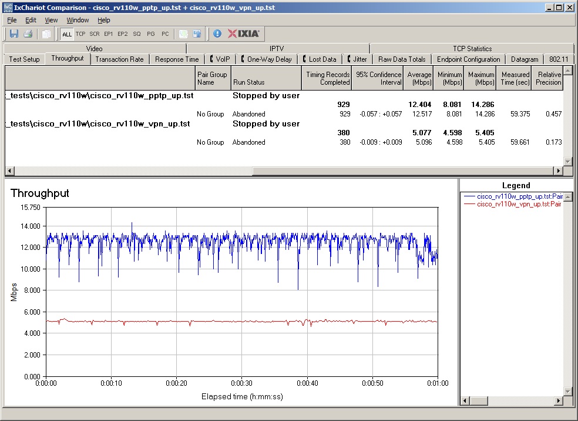Screen dimensions: 578x421
Task: Switch to the Response Time tab
Action: pyautogui.click(x=177, y=59)
